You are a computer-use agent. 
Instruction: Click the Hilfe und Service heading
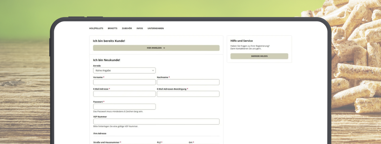[242, 41]
